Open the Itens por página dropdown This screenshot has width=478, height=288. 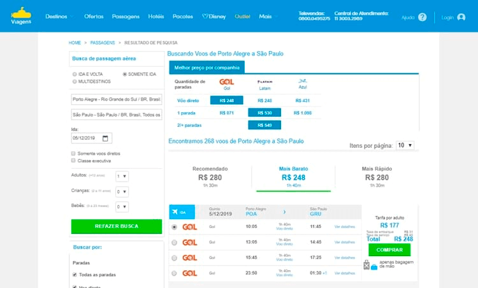pyautogui.click(x=405, y=145)
